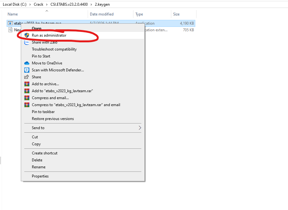Click the second file's document icon
This screenshot has height=210, width=288.
pyautogui.click(x=10, y=30)
